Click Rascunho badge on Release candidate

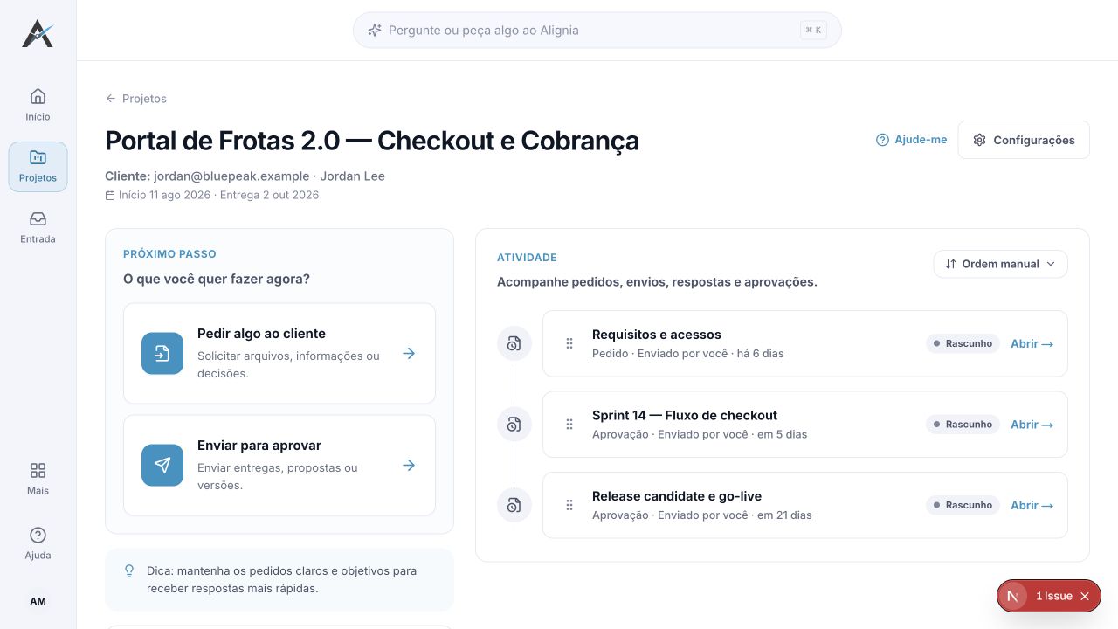tap(963, 505)
